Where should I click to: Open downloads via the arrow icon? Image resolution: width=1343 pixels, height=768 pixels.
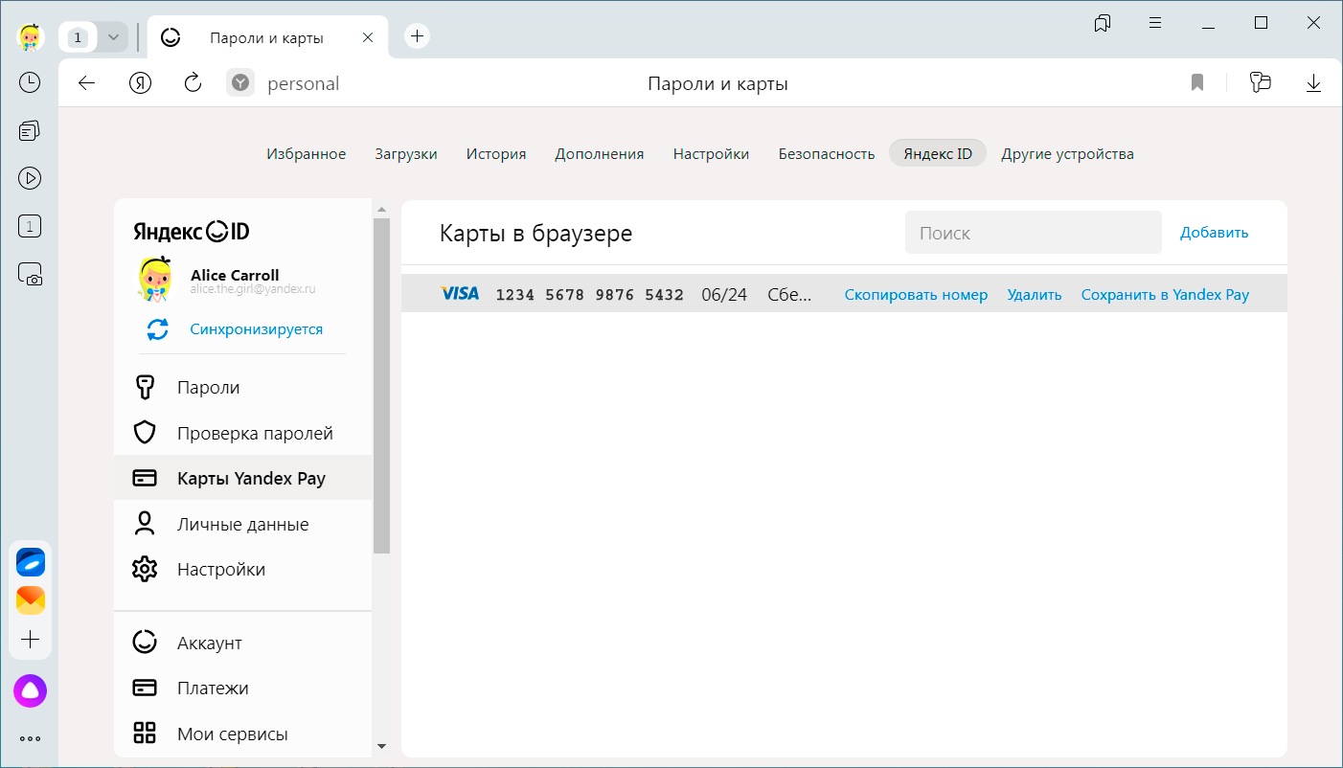click(x=1313, y=83)
